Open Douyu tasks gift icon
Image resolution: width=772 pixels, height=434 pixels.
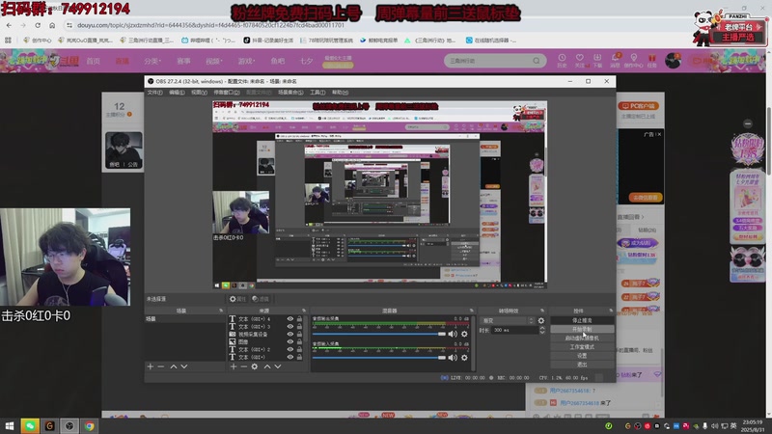pyautogui.click(x=652, y=61)
